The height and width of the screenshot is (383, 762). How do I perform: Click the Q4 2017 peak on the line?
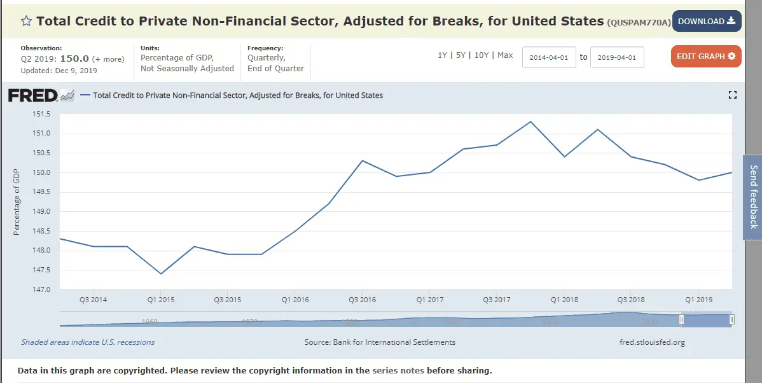pos(530,122)
